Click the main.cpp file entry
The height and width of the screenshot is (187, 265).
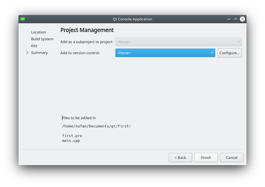click(71, 140)
